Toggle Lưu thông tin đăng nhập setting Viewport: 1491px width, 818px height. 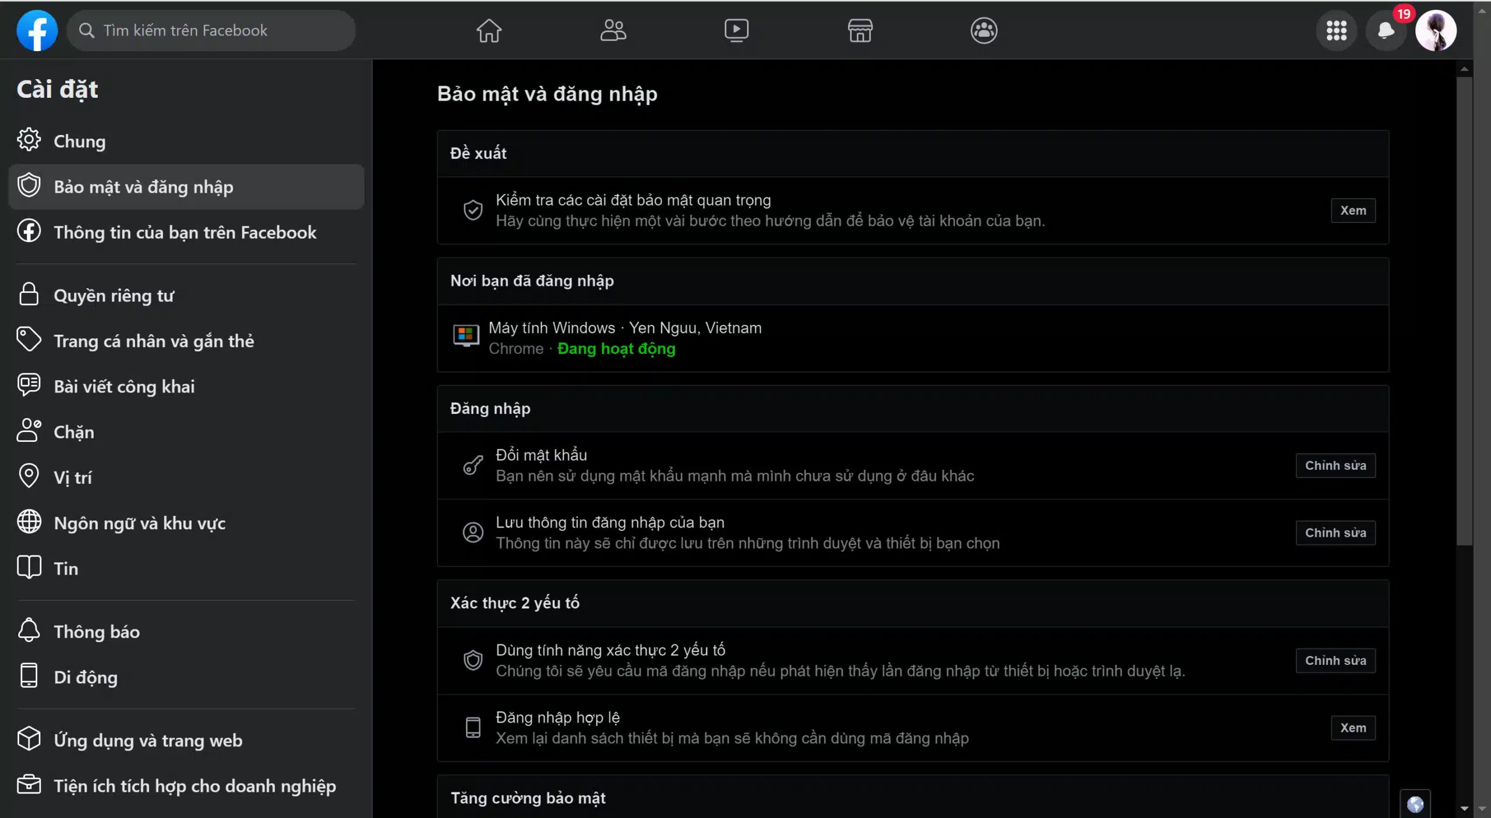tap(1336, 532)
